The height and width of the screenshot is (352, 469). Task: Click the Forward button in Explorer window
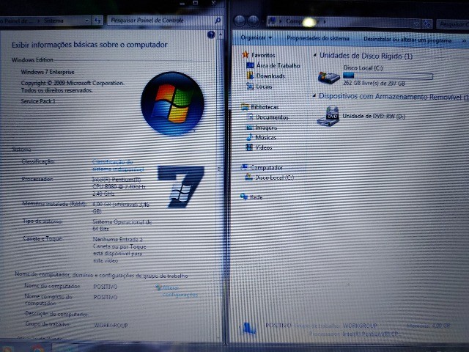[253, 21]
